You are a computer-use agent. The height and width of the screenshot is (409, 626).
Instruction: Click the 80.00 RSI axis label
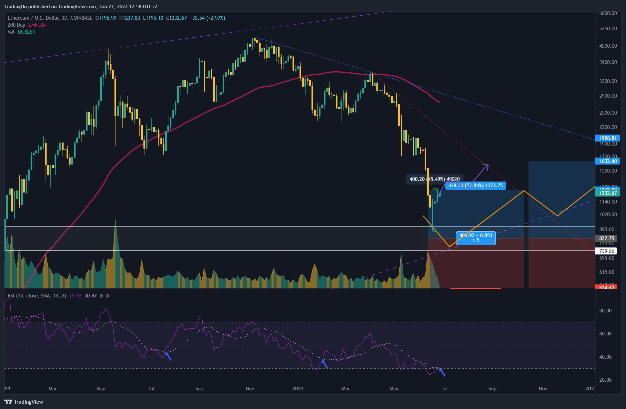[605, 311]
